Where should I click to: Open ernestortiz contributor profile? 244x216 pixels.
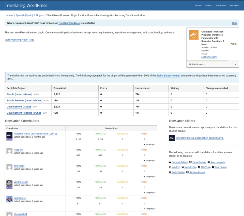tap(19, 166)
